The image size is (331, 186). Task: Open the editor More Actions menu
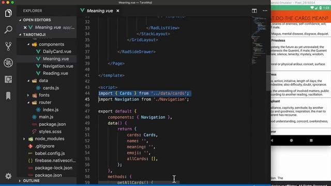[265, 11]
